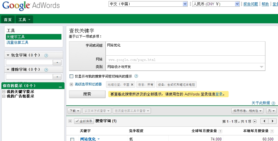Click help icon for 本地每月搜索量 column
The height and width of the screenshot is (141, 278).
point(272,131)
